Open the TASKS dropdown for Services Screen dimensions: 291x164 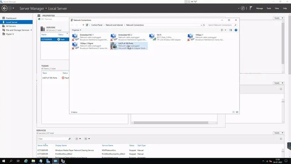click(278, 133)
